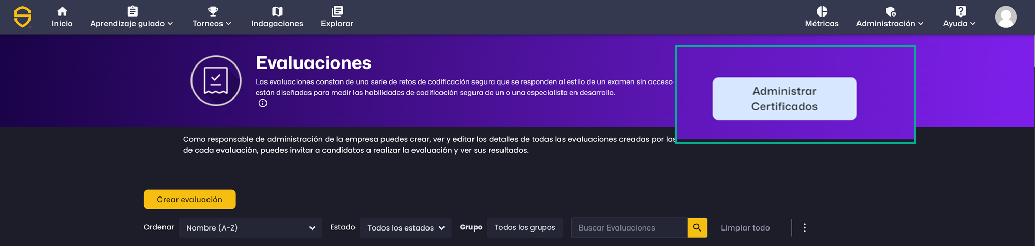
Task: Click Administrar Certificados button
Action: pos(785,99)
